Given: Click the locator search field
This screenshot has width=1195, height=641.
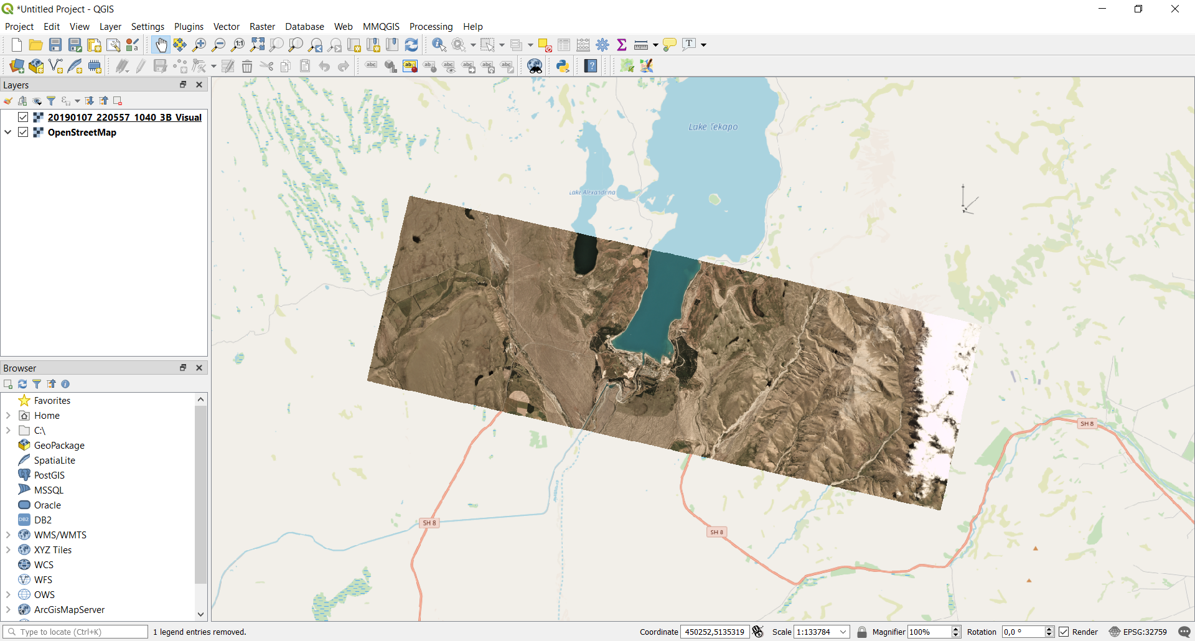Looking at the screenshot, I should [x=75, y=632].
